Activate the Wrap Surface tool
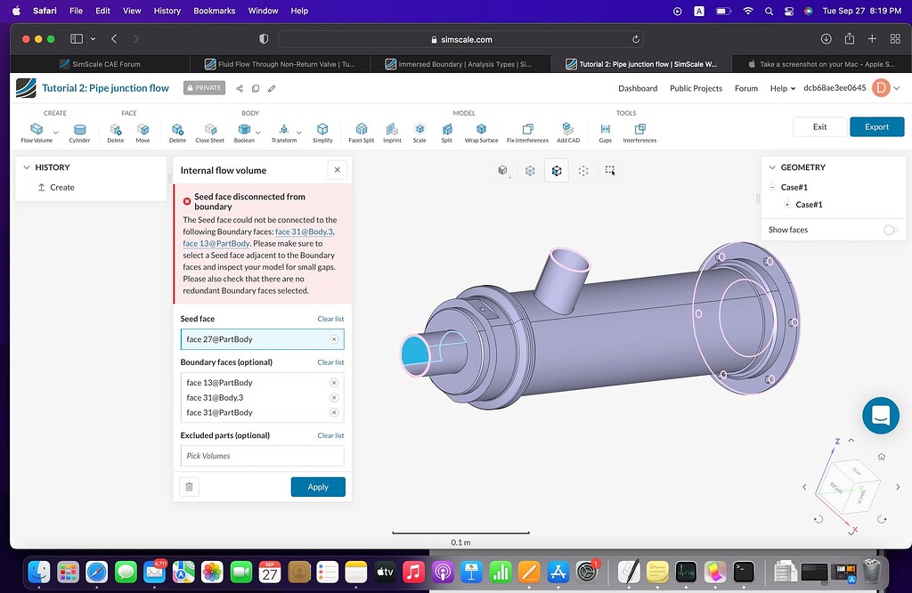This screenshot has width=912, height=593. click(x=480, y=128)
